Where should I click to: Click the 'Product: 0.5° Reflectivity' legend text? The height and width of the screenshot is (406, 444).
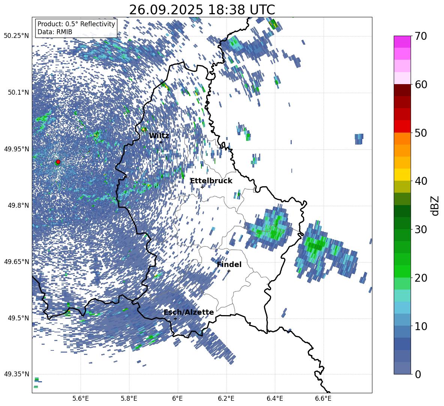(76, 24)
